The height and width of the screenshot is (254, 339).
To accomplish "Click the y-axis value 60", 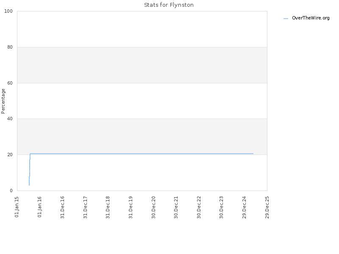I will [10, 83].
